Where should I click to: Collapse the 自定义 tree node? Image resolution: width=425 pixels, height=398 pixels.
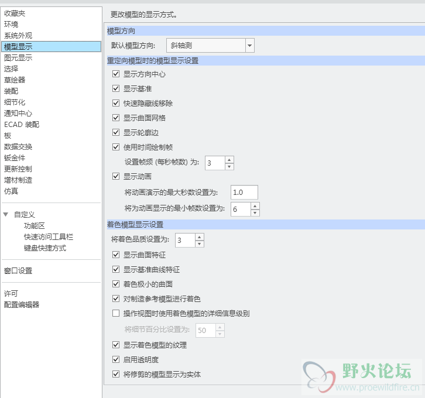6,214
